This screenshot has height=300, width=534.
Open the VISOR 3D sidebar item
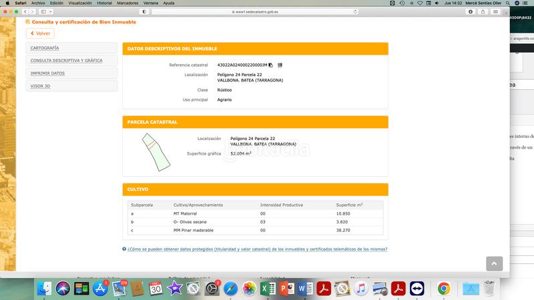tap(40, 86)
